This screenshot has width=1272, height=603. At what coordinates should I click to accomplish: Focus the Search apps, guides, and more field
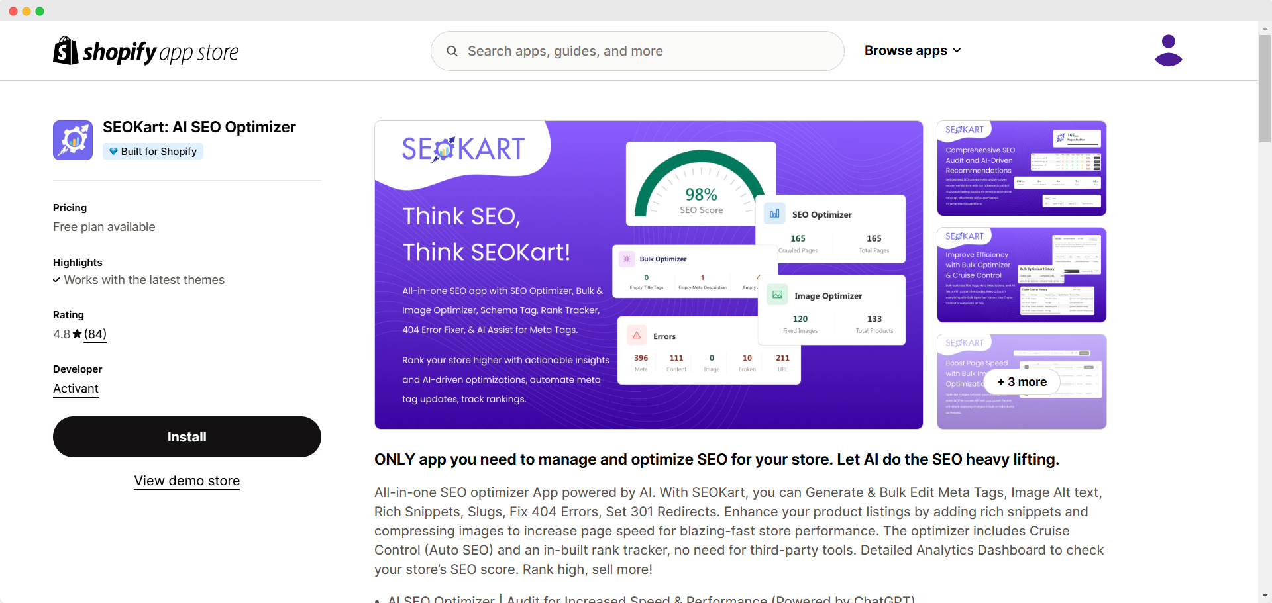637,51
